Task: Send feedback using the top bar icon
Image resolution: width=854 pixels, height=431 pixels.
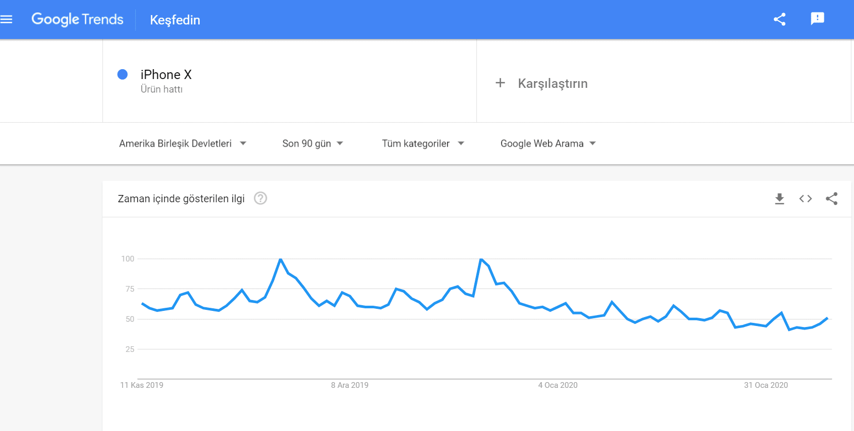Action: click(817, 19)
